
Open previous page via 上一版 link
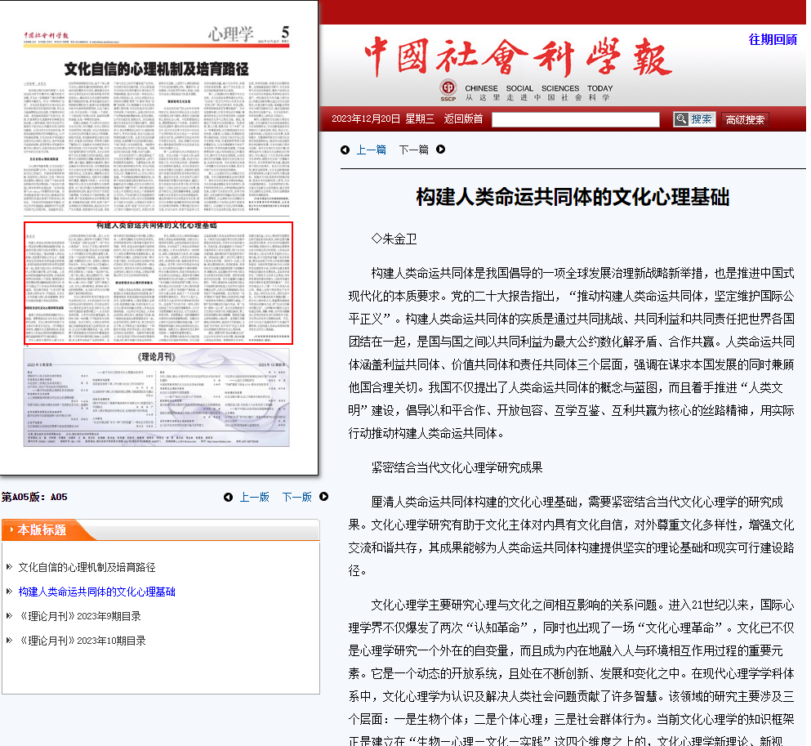click(x=254, y=497)
